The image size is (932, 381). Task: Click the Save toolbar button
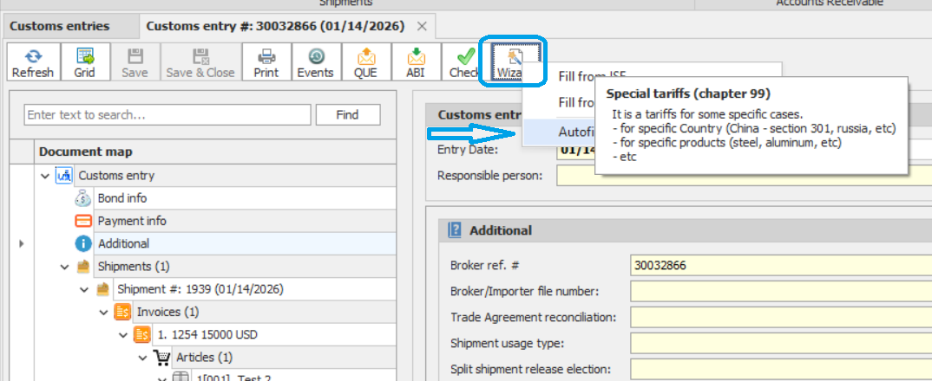point(135,61)
